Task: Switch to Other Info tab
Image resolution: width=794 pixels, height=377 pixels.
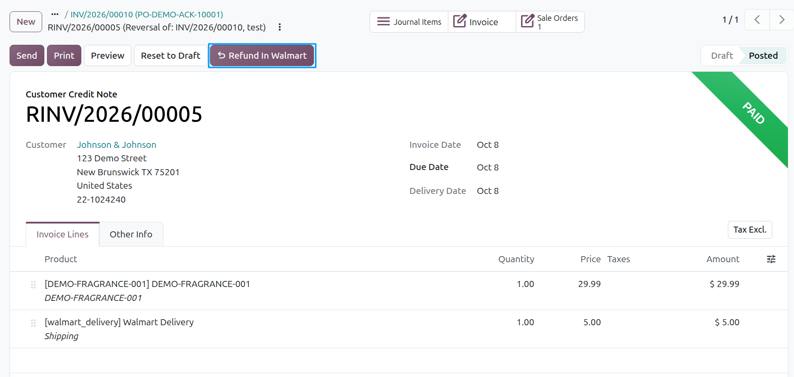Action: pos(131,234)
